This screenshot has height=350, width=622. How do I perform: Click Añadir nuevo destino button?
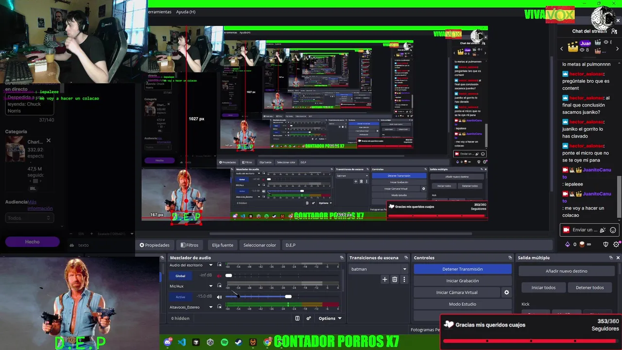pyautogui.click(x=567, y=271)
